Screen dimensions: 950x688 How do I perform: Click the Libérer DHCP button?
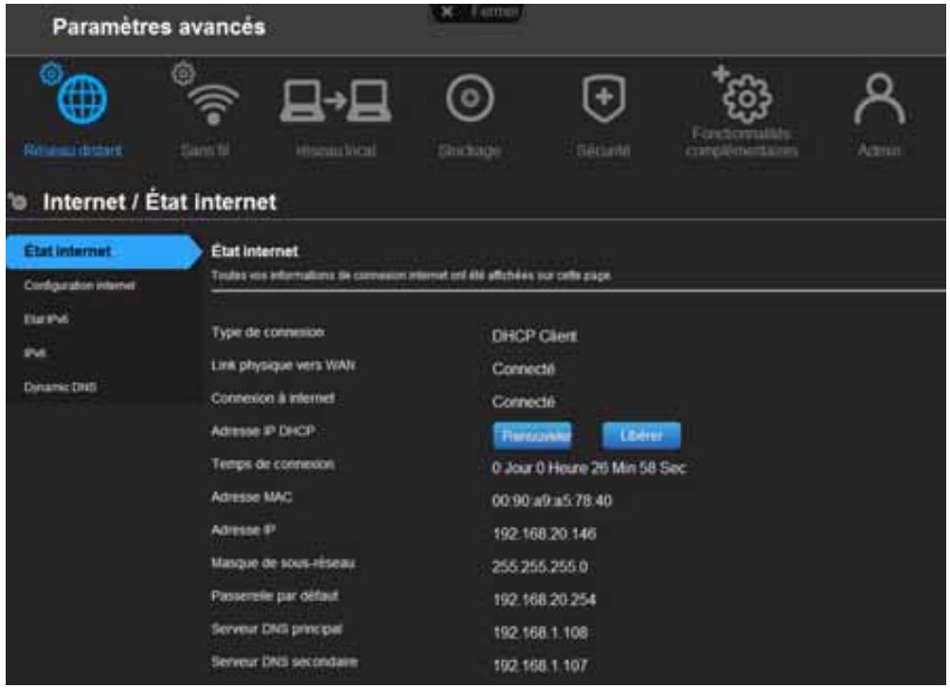click(641, 436)
